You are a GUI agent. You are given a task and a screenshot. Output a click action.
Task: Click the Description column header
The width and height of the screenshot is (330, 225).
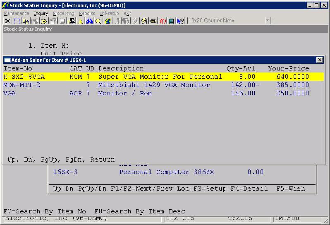coord(121,68)
